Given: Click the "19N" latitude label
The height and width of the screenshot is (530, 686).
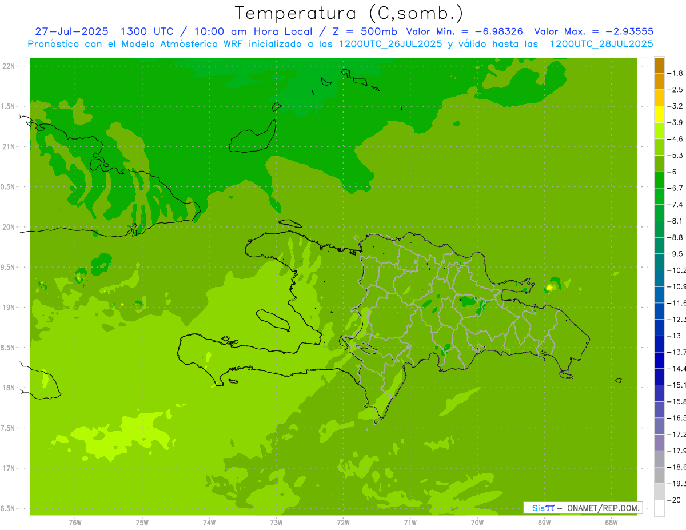Looking at the screenshot, I should tap(9, 307).
